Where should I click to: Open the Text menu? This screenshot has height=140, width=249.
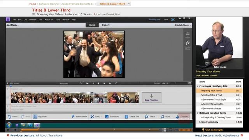(40, 19)
